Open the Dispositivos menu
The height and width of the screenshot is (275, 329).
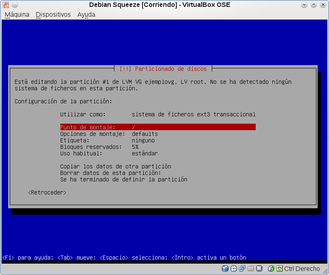[x=53, y=15]
